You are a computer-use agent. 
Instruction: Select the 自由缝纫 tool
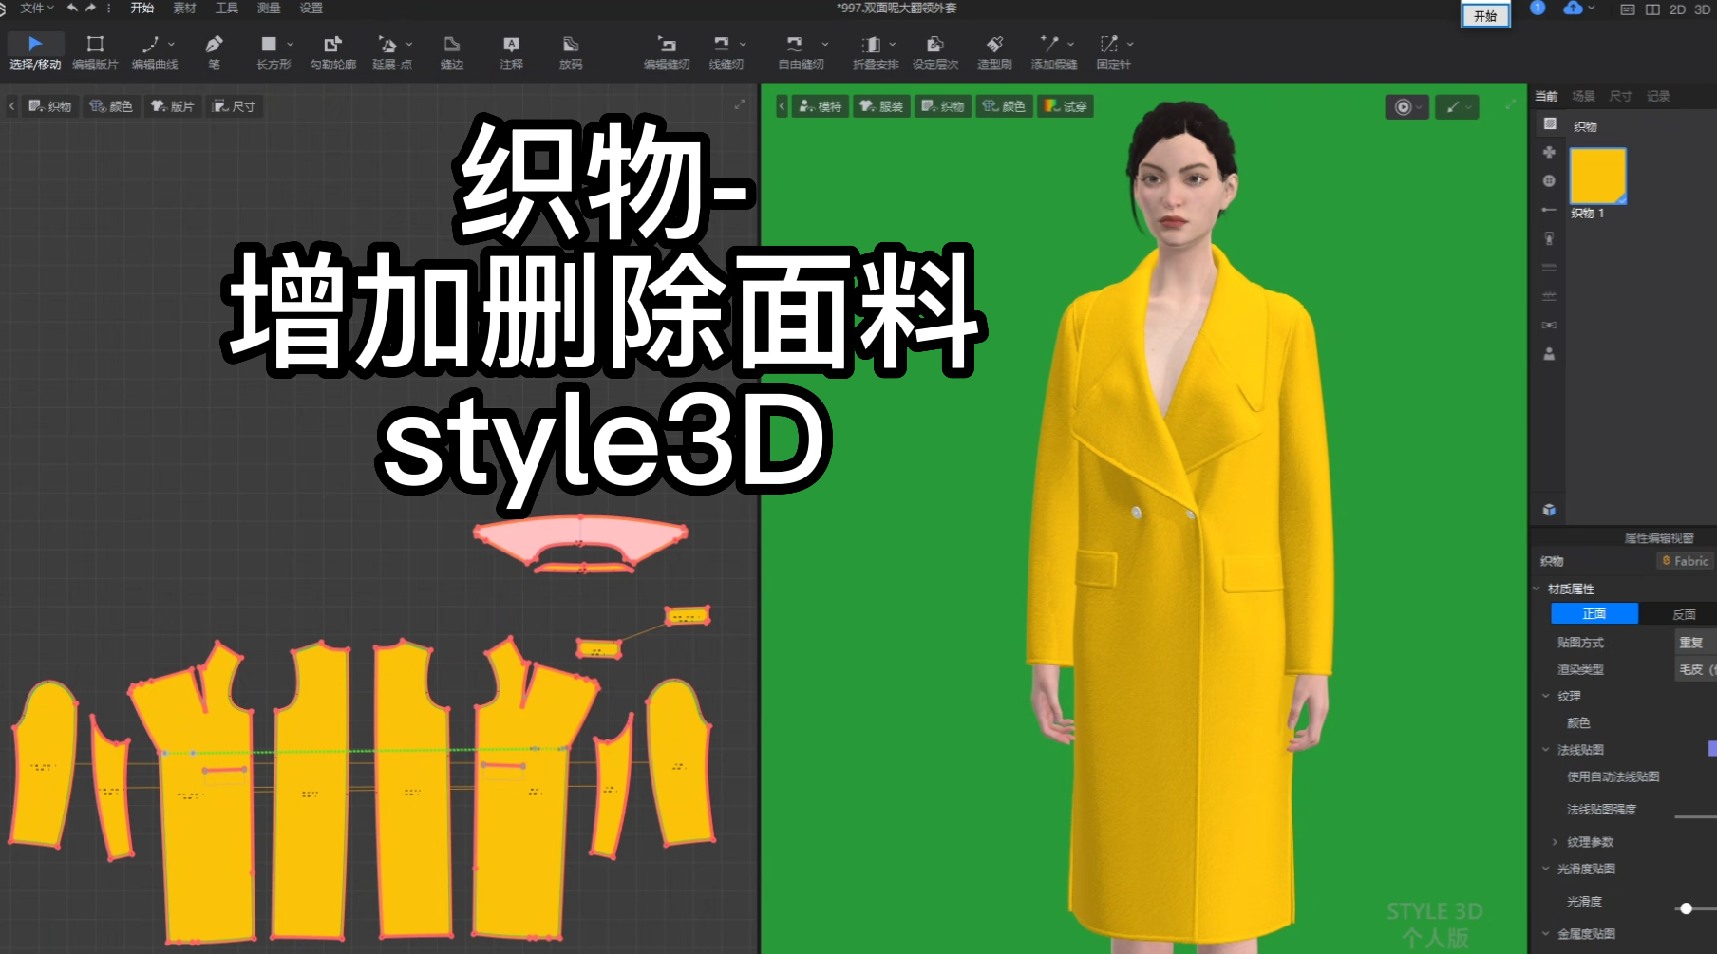click(x=800, y=52)
